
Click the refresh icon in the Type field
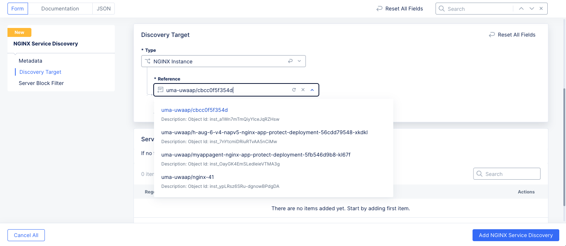tap(290, 61)
